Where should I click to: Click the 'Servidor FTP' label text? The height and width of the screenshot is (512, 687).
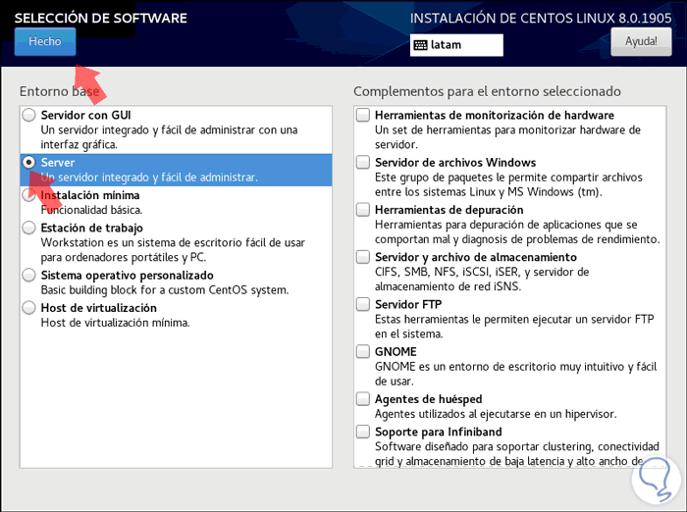pos(408,304)
